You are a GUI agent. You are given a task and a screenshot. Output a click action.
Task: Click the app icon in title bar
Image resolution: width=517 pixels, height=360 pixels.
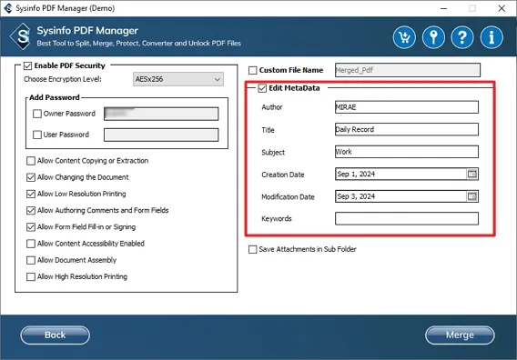tap(8, 8)
